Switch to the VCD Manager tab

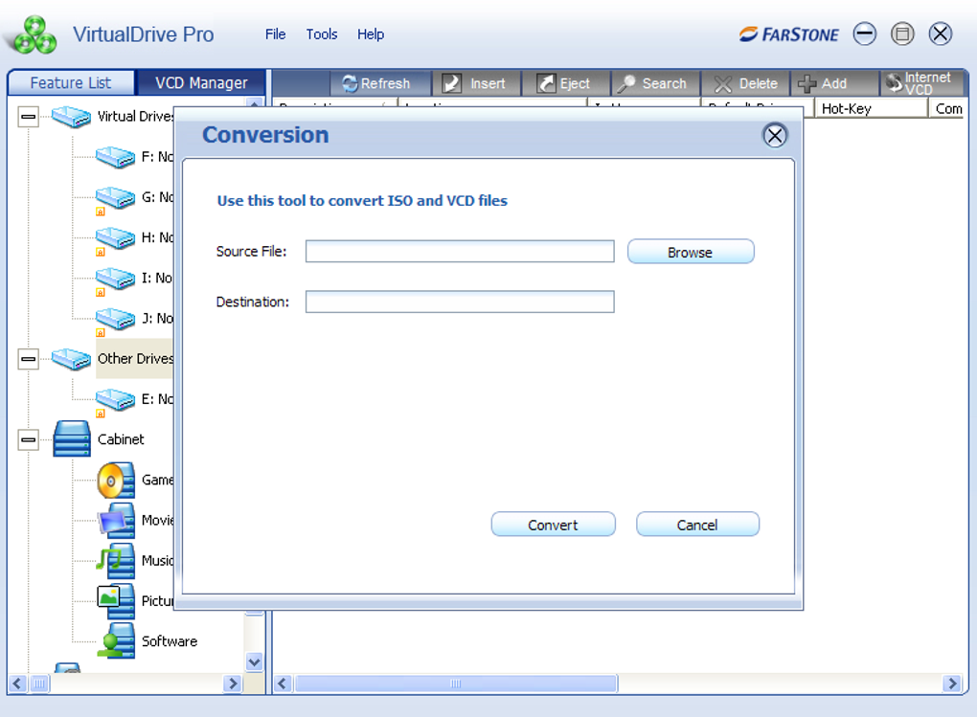201,83
